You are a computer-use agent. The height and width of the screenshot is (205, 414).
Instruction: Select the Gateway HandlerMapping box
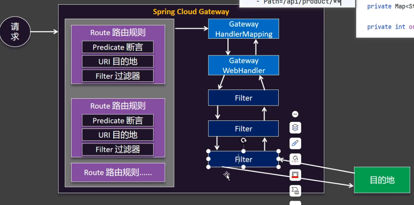click(x=244, y=29)
